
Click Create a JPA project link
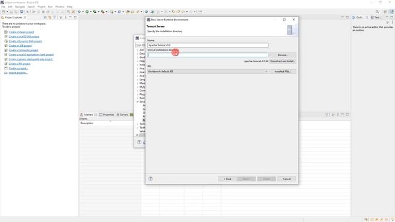tap(20, 64)
